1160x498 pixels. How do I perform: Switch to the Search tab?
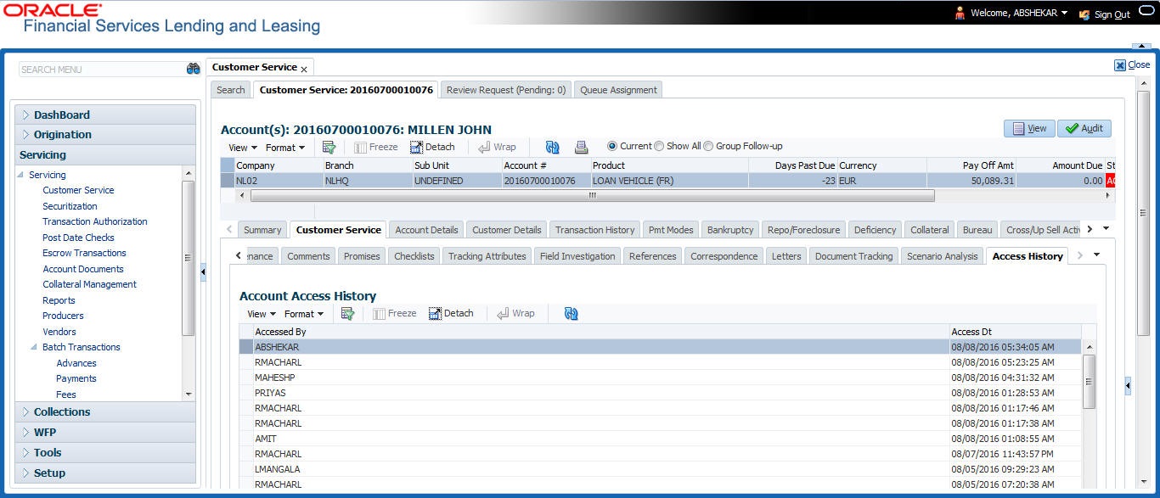(231, 90)
